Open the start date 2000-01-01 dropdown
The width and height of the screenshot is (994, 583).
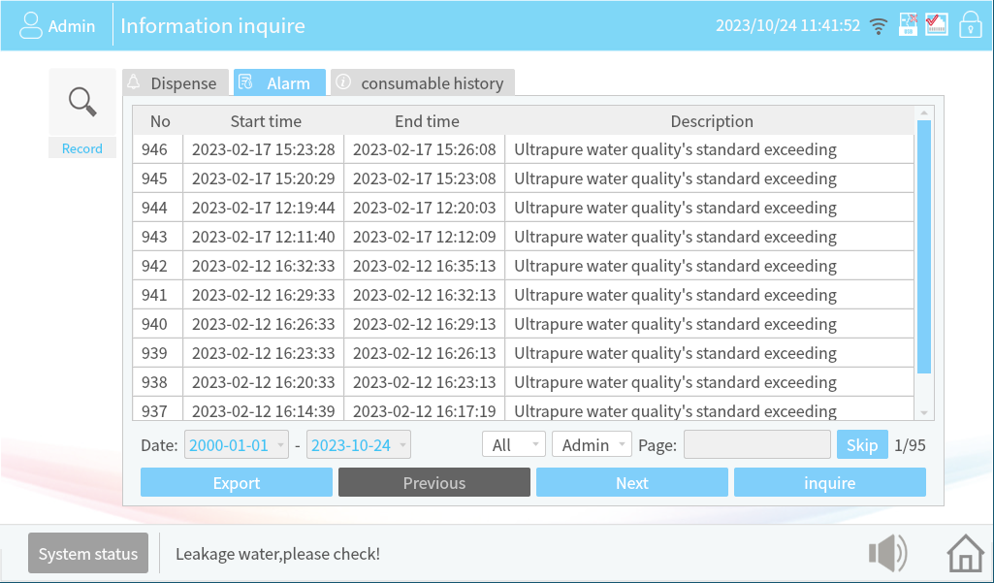[237, 444]
